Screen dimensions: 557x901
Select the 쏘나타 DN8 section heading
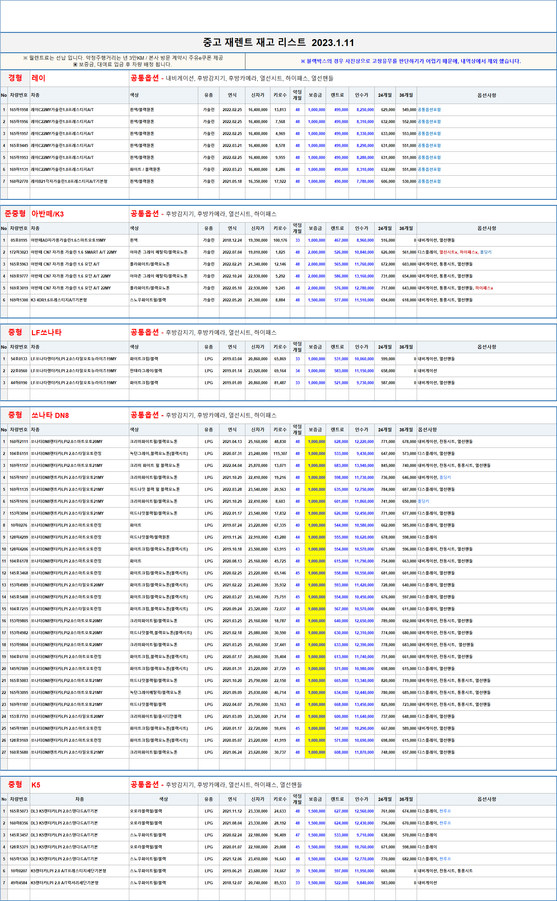(50, 415)
